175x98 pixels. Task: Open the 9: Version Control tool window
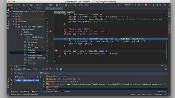(x=51, y=92)
